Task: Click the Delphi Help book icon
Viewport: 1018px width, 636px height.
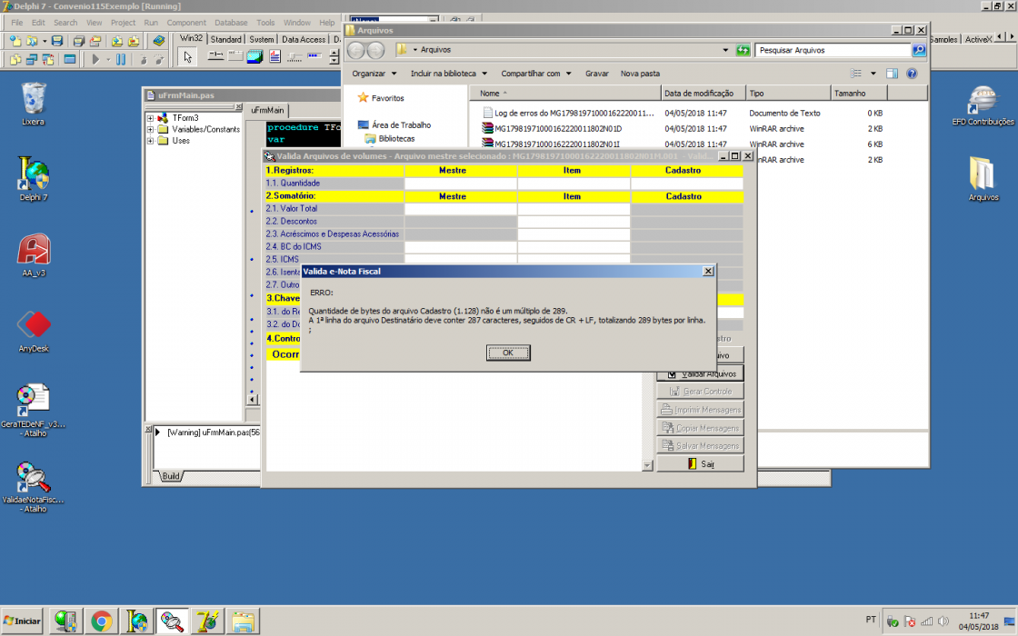Action: 159,41
